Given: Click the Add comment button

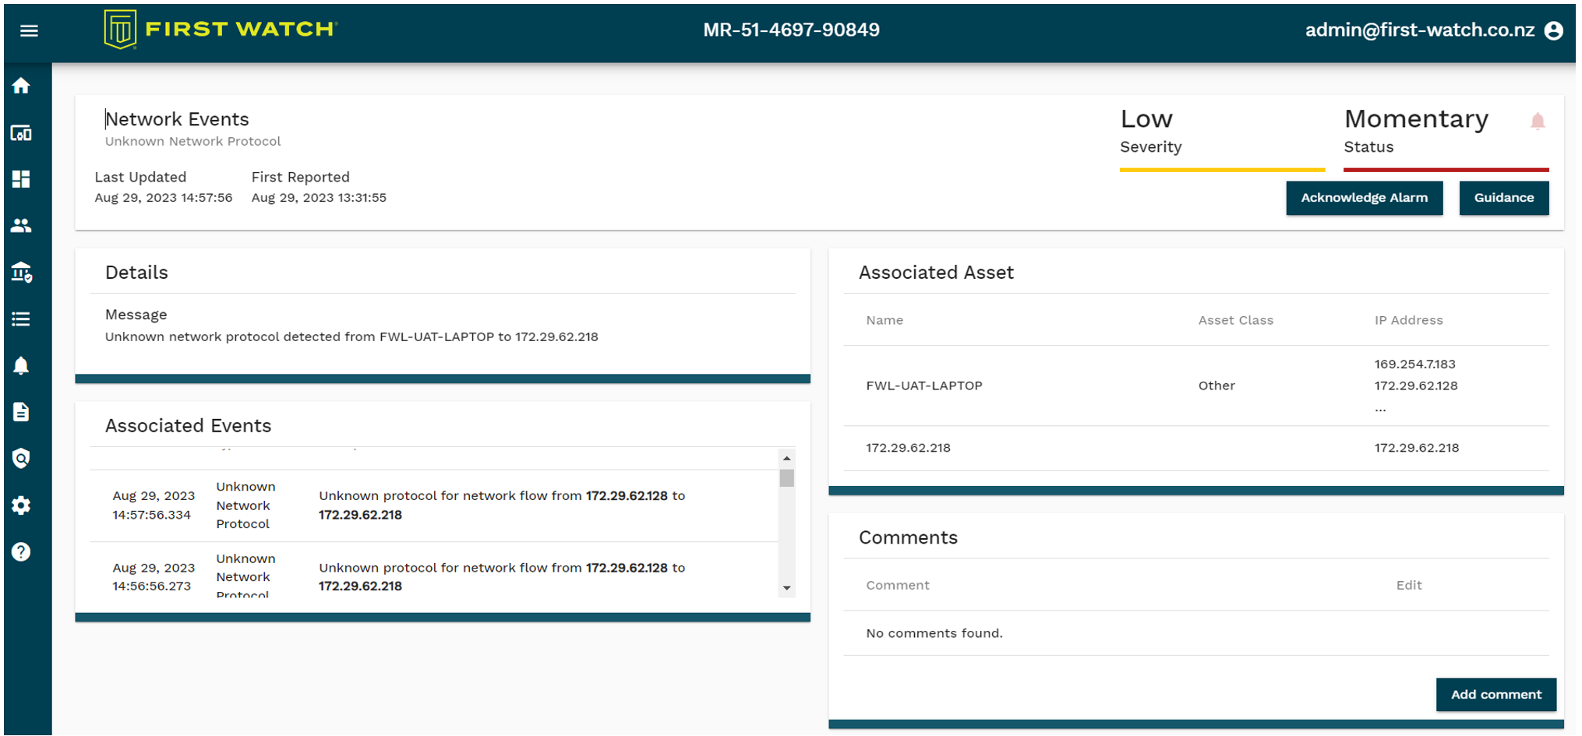Looking at the screenshot, I should coord(1495,695).
